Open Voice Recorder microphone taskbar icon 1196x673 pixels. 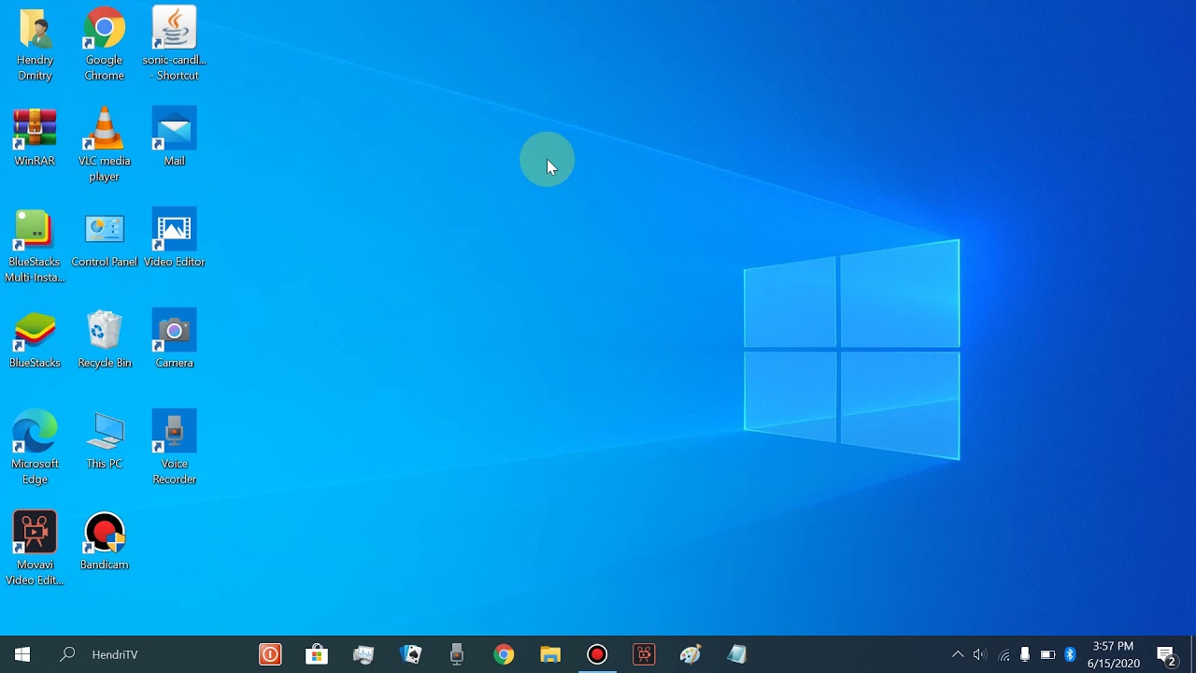point(457,654)
